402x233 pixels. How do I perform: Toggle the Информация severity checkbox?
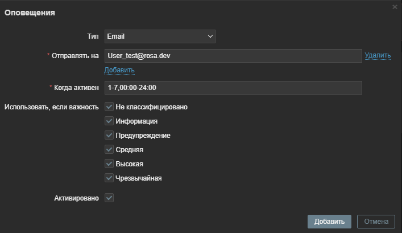click(109, 121)
